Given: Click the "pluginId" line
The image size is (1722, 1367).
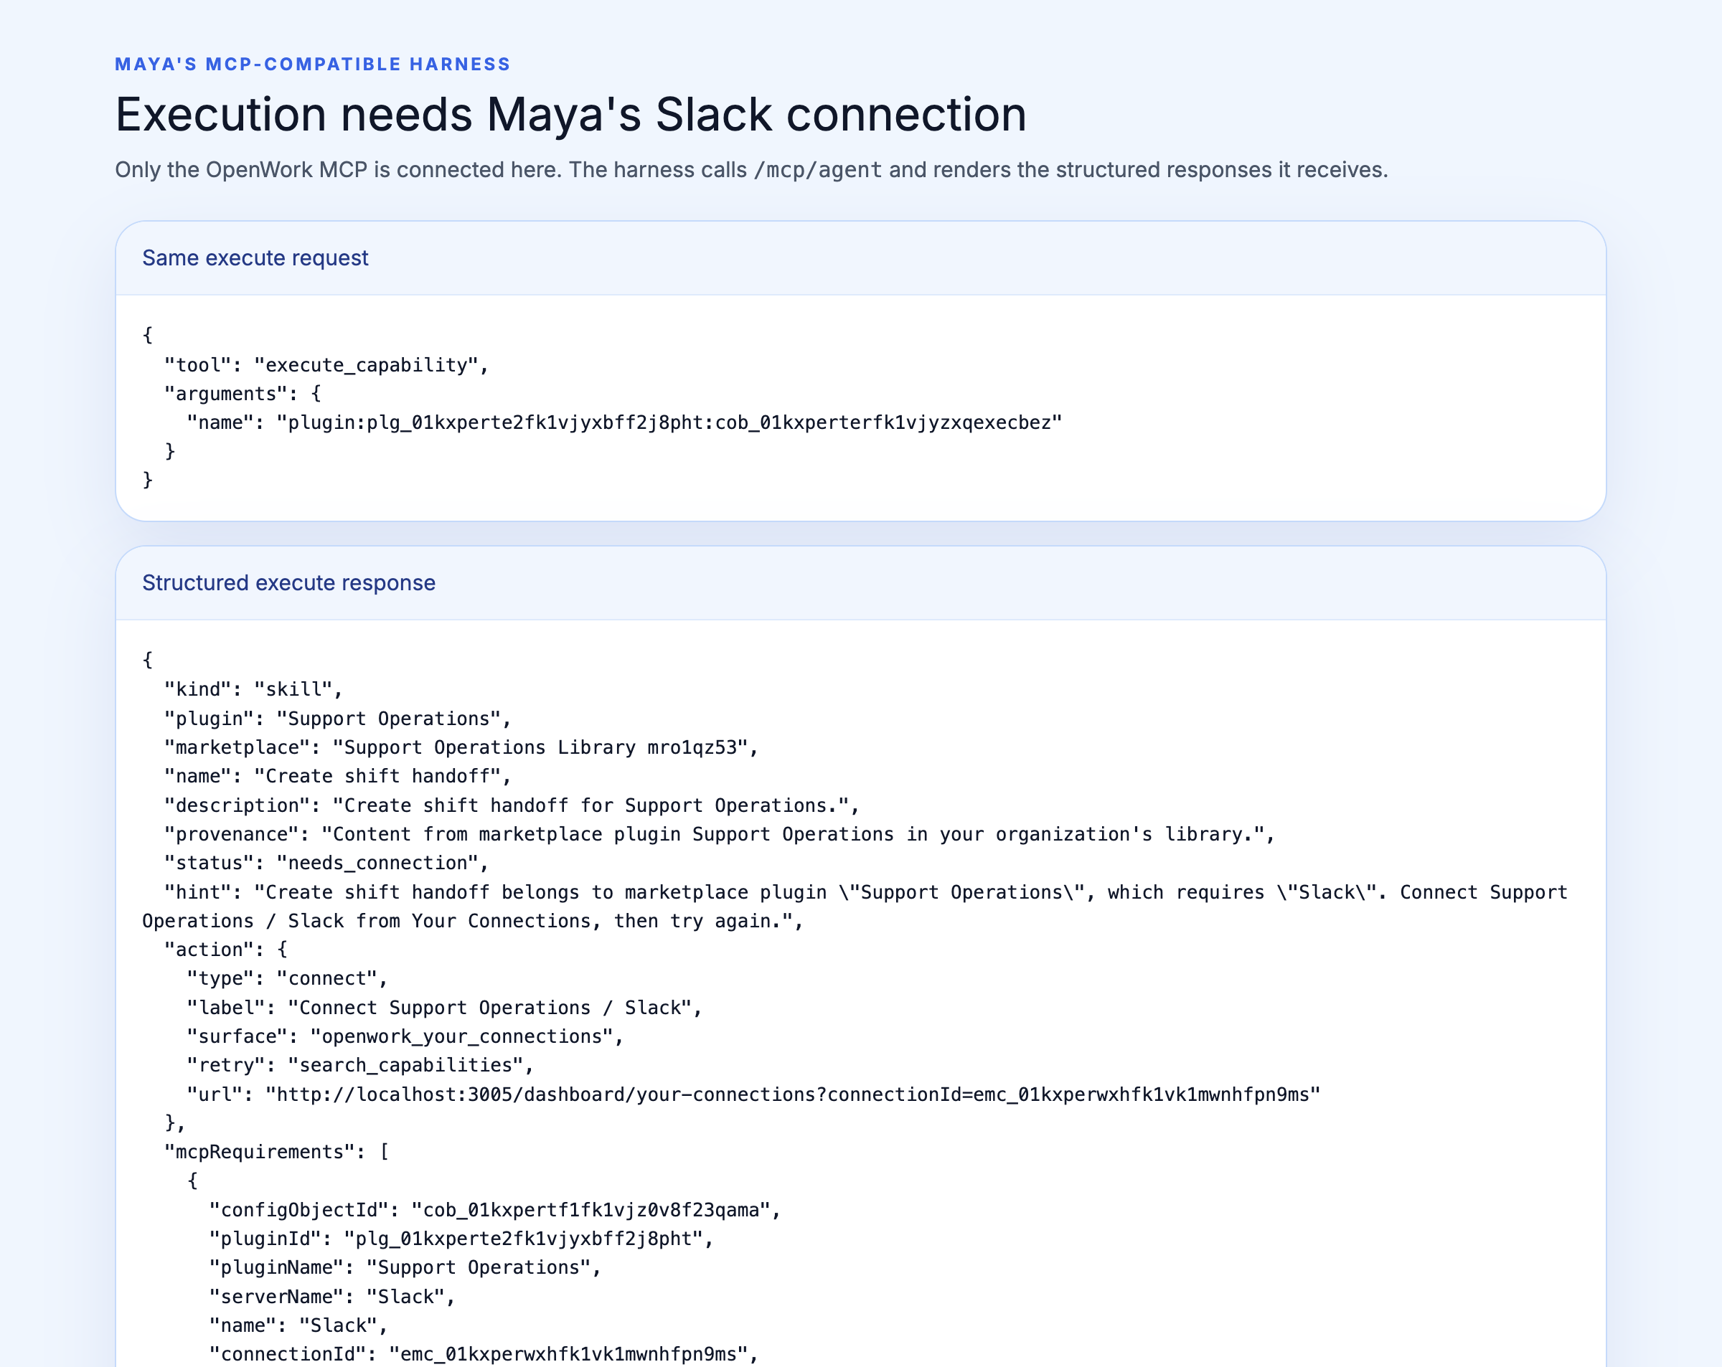Looking at the screenshot, I should 461,1239.
